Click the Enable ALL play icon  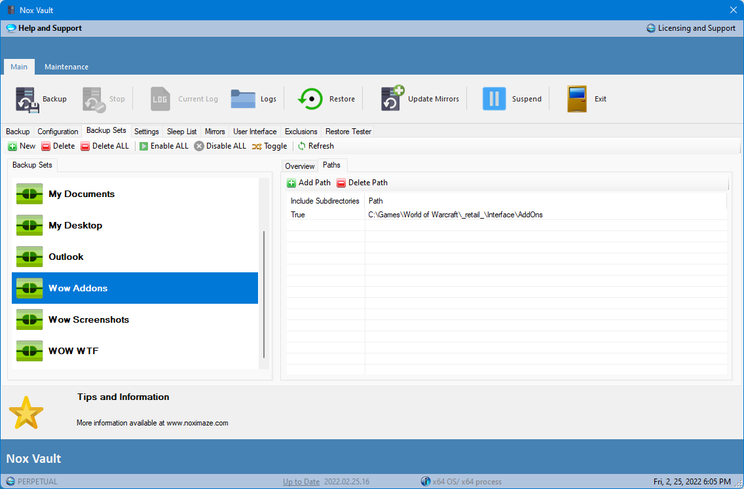tap(144, 146)
